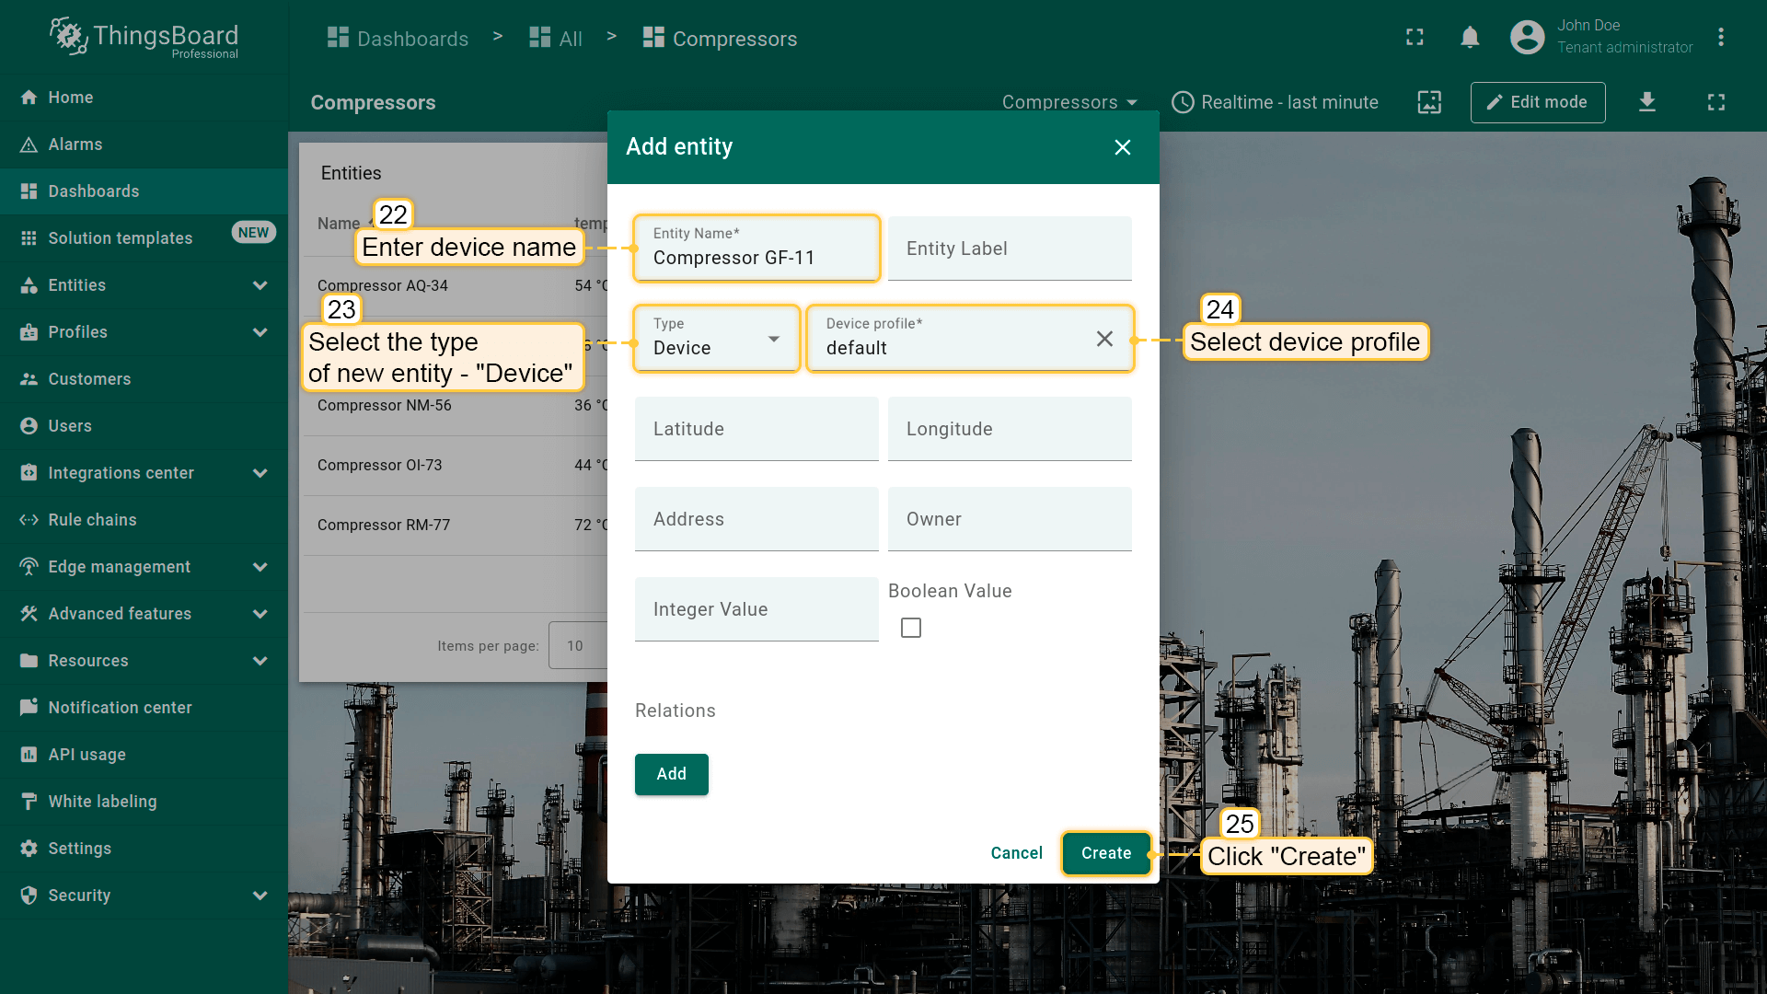Toggle fullscreen icon in top header

coord(1415,38)
